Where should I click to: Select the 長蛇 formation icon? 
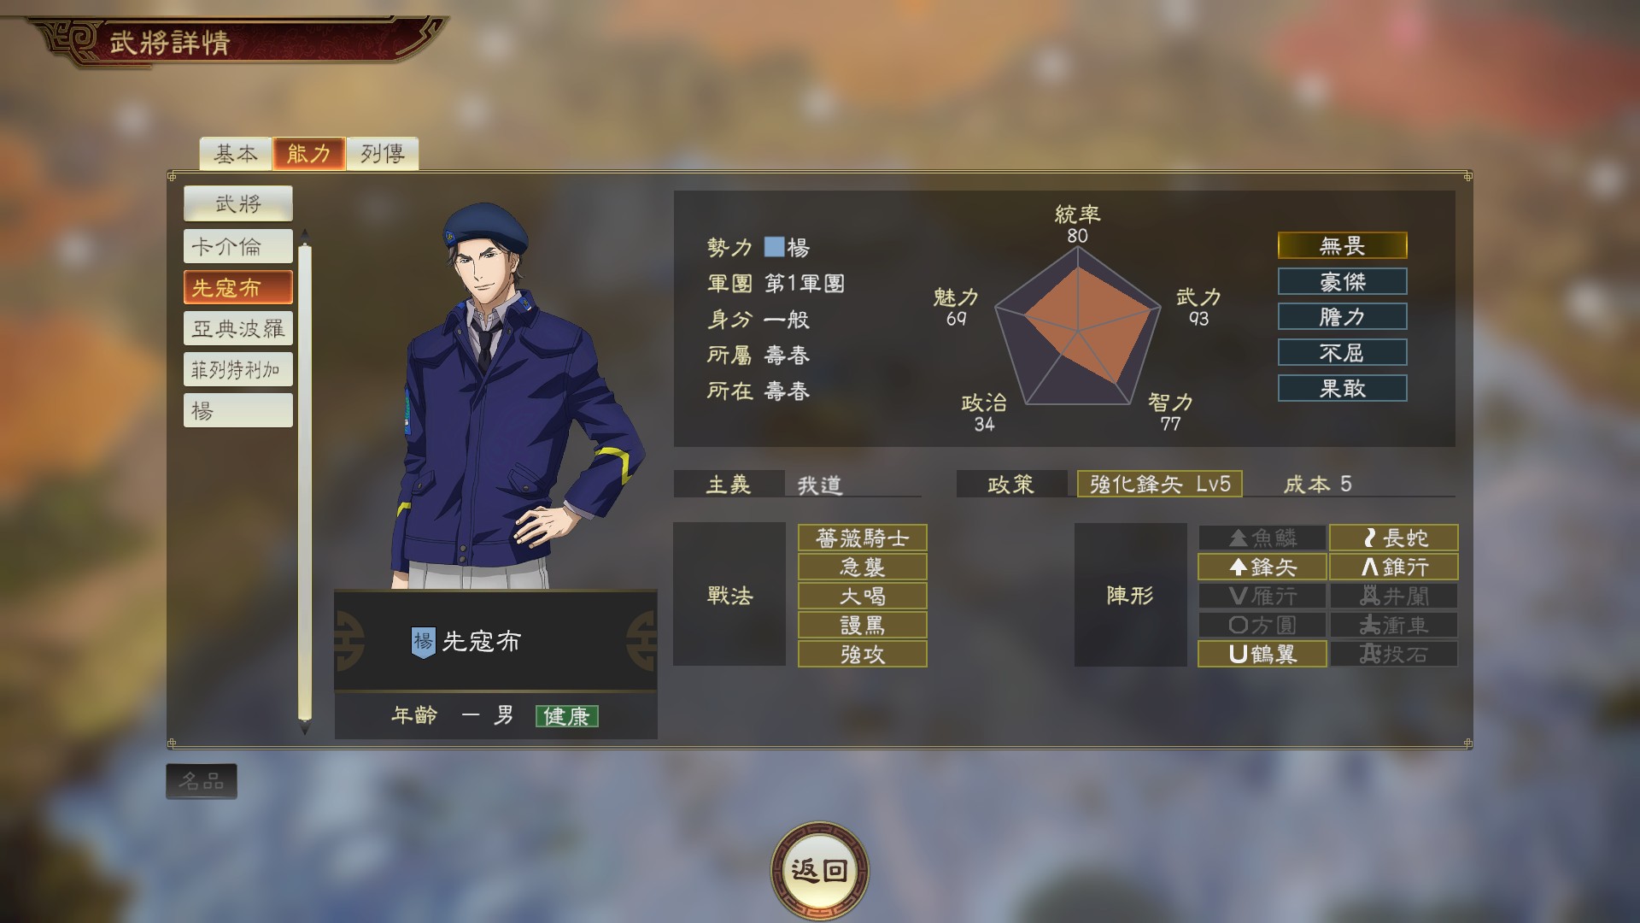pos(1393,538)
